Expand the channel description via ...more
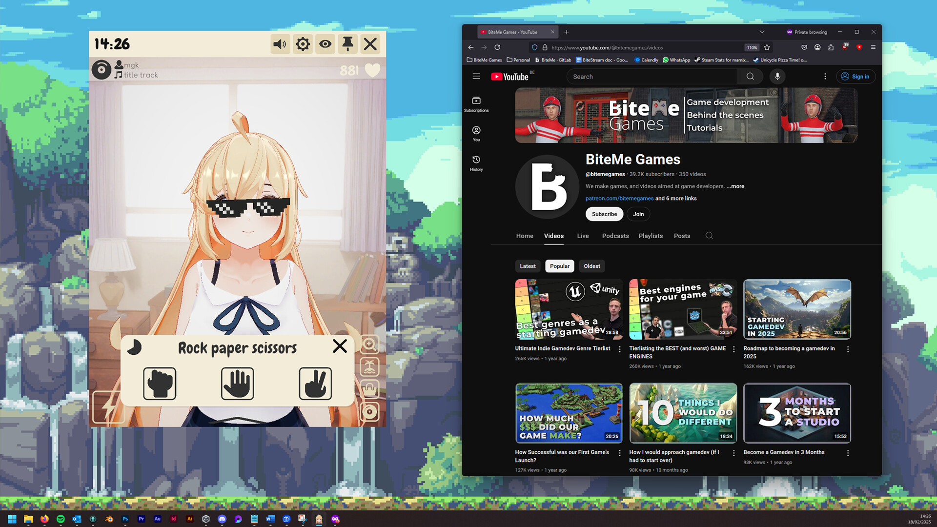The width and height of the screenshot is (937, 527). pyautogui.click(x=735, y=186)
